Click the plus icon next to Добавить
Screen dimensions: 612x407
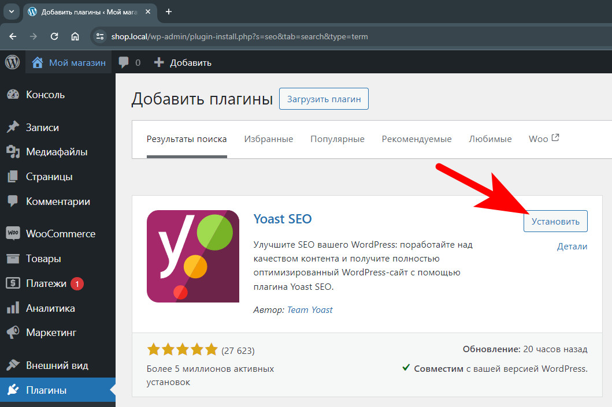(x=159, y=62)
